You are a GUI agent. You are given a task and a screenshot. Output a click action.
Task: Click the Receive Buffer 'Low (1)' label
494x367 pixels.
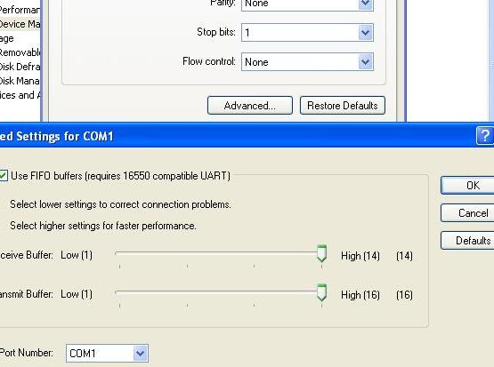[77, 255]
